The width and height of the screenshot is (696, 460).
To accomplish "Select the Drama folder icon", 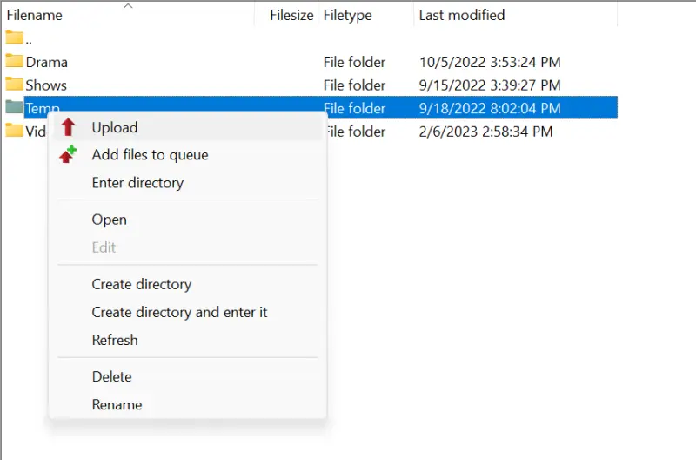I will pos(14,62).
